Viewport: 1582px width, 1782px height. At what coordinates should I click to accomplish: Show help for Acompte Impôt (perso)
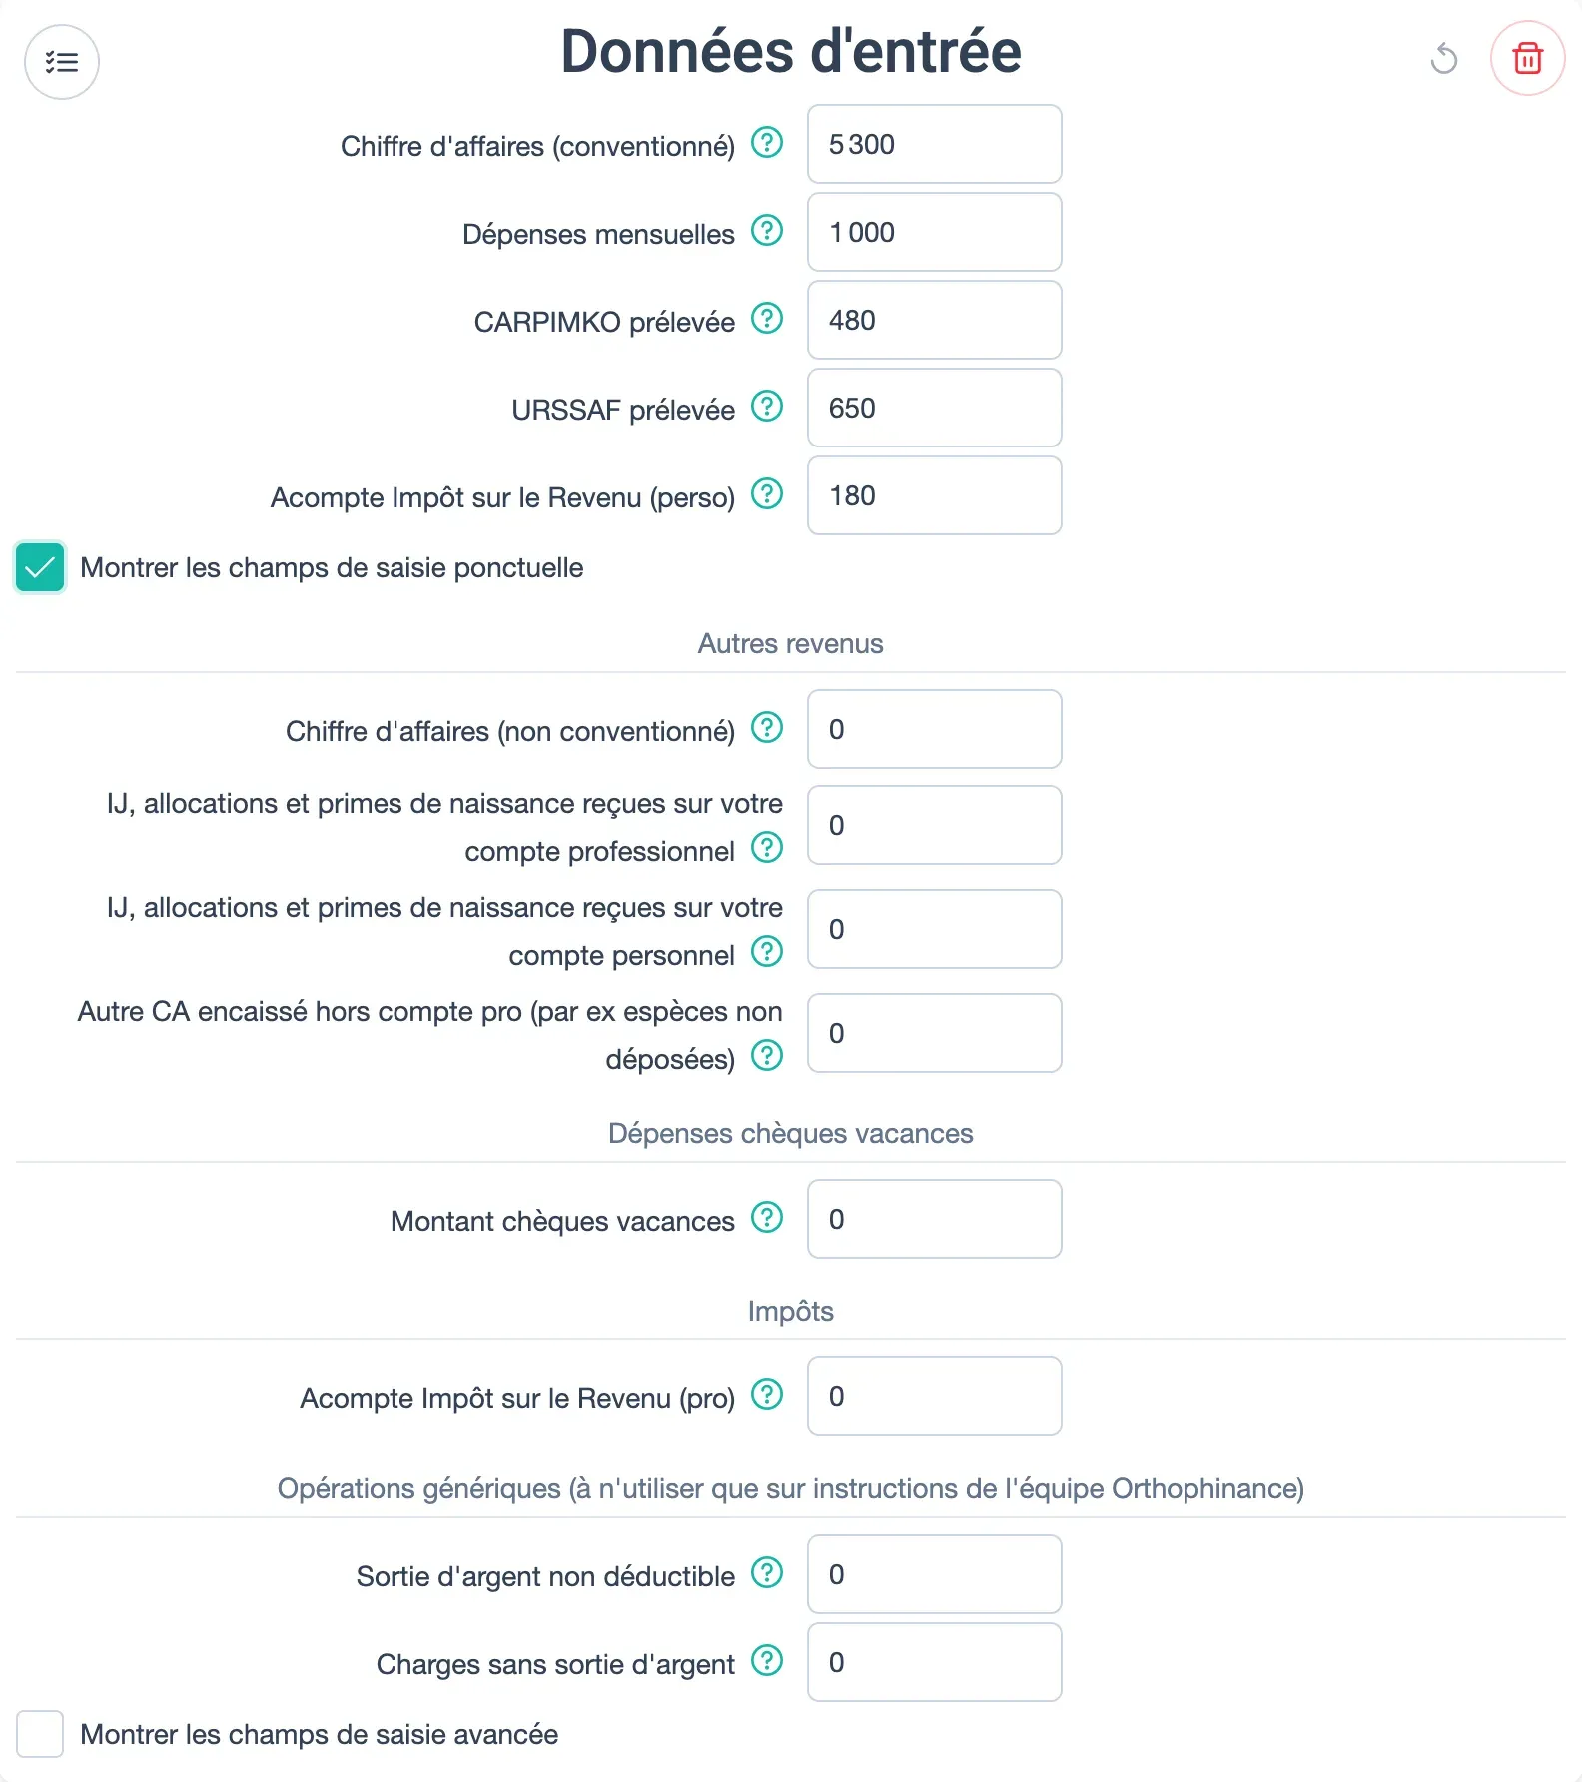[767, 494]
